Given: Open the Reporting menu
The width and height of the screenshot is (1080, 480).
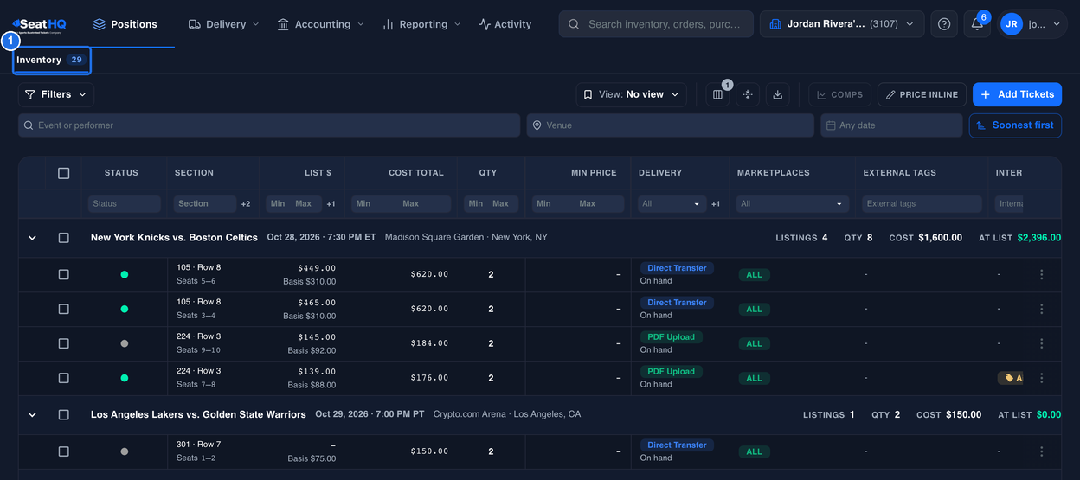Looking at the screenshot, I should 422,24.
